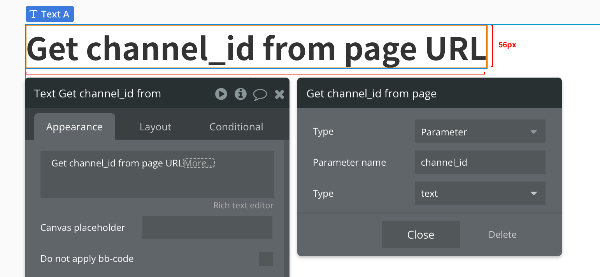The height and width of the screenshot is (277, 600).
Task: Click inside the text content editing box
Action: click(157, 182)
